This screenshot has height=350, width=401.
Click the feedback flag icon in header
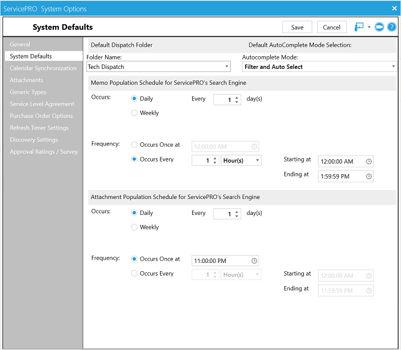[x=359, y=27]
